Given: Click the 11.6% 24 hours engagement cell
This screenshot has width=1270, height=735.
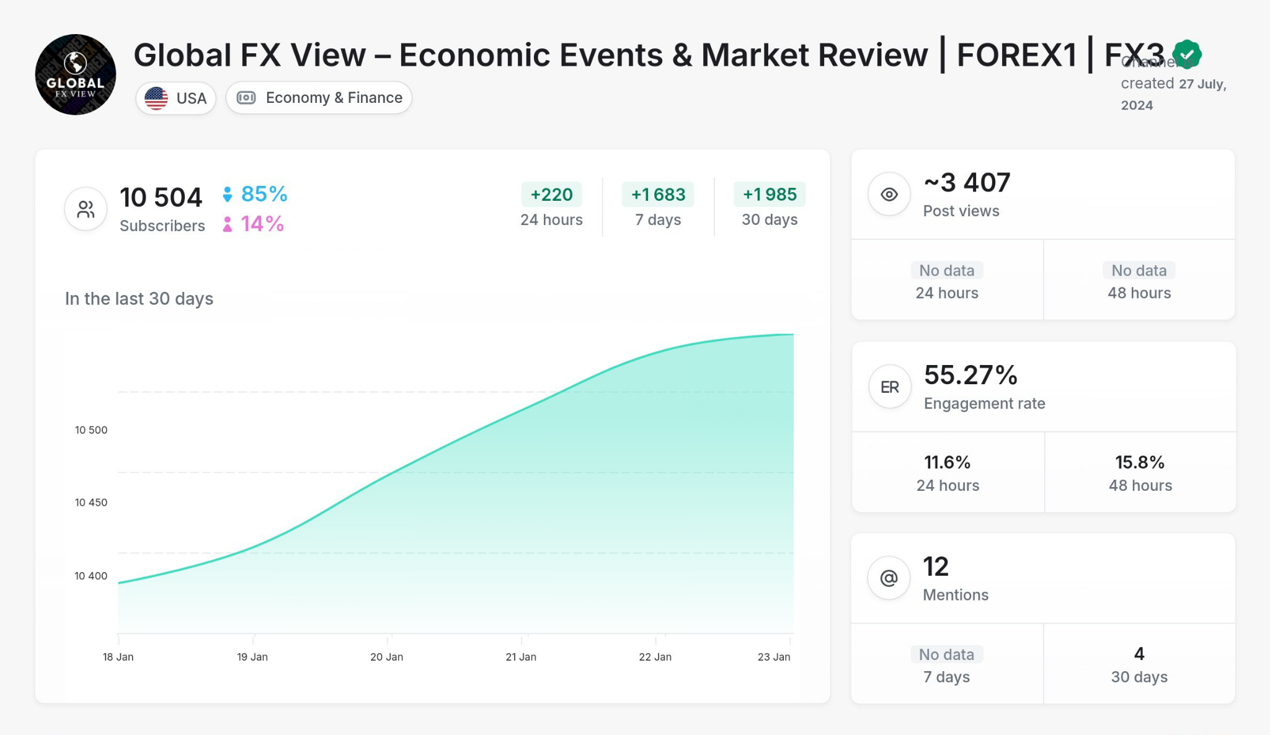Looking at the screenshot, I should [948, 472].
